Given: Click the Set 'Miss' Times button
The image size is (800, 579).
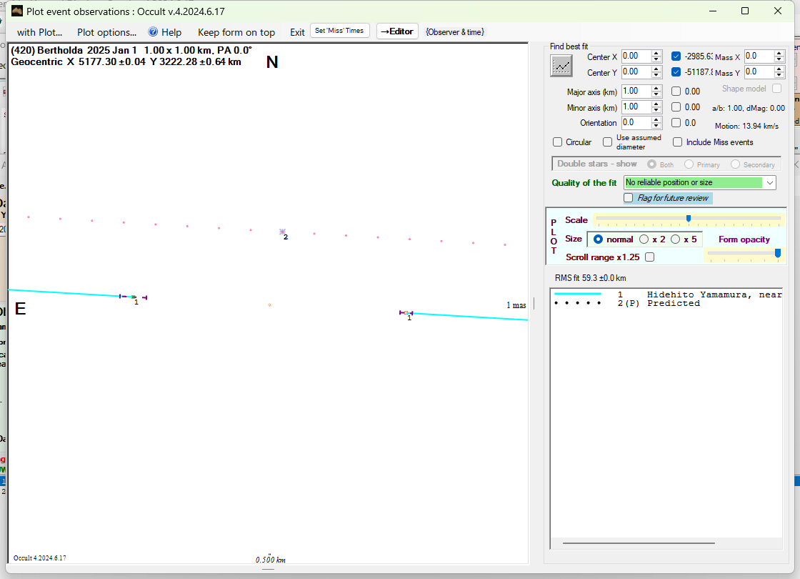Looking at the screenshot, I should pyautogui.click(x=340, y=31).
